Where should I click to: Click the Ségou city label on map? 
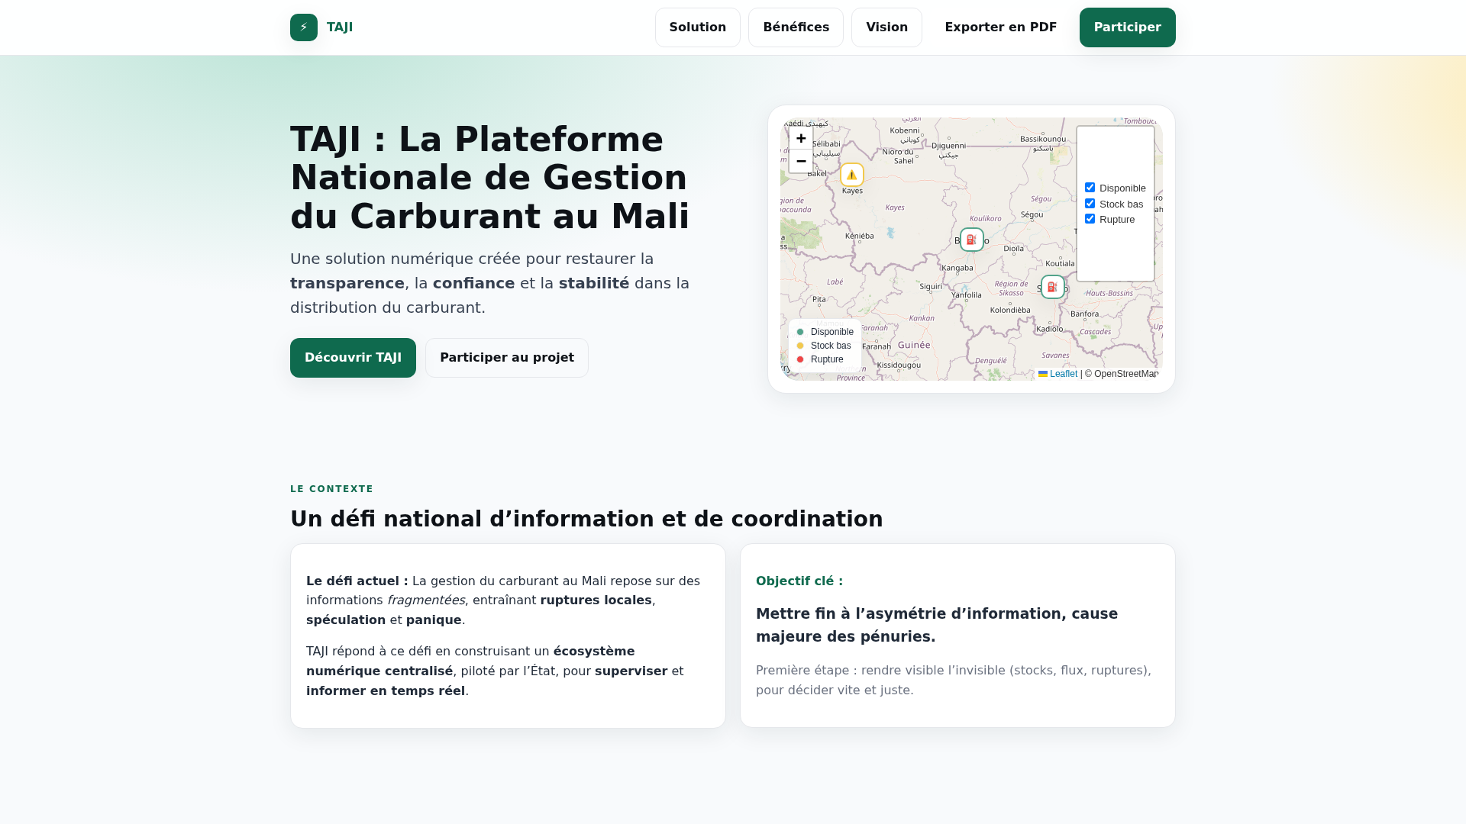(x=1032, y=214)
